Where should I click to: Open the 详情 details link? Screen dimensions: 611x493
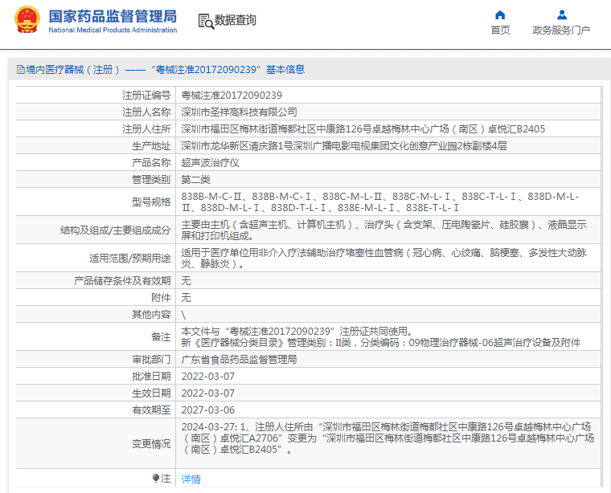click(x=191, y=479)
